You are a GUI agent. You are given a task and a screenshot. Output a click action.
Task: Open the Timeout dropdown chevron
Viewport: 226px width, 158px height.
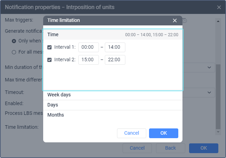click(x=209, y=93)
